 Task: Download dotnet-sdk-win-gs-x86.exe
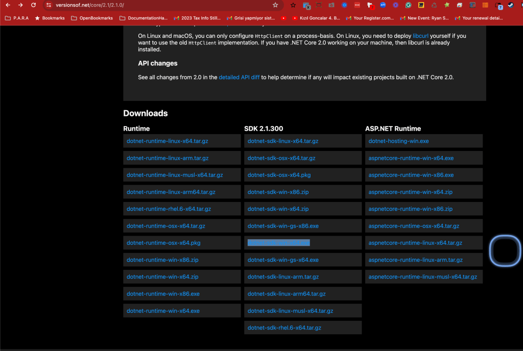[x=283, y=226]
